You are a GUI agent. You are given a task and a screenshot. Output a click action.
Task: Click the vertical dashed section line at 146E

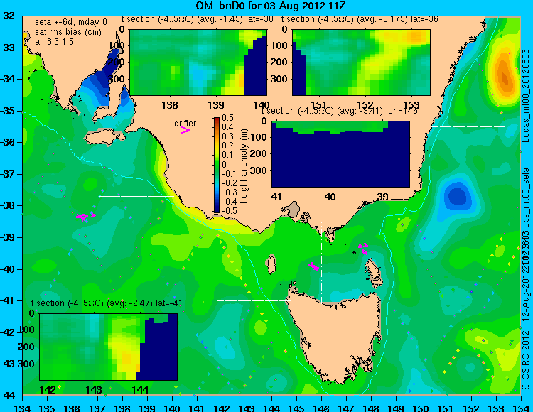(x=321, y=261)
